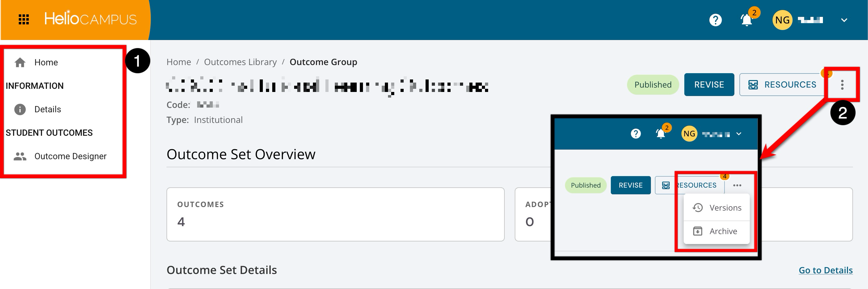
Task: Select Versions in the popup menu
Action: [717, 208]
